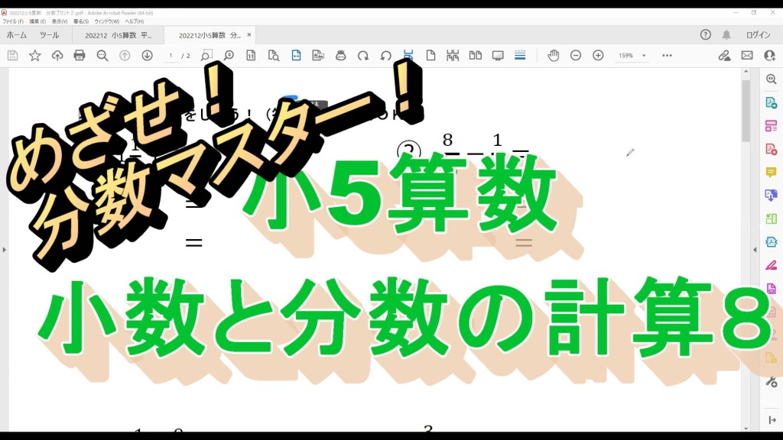Viewport: 783px width, 440px height.
Task: Send file by email envelope icon
Action: click(x=747, y=56)
